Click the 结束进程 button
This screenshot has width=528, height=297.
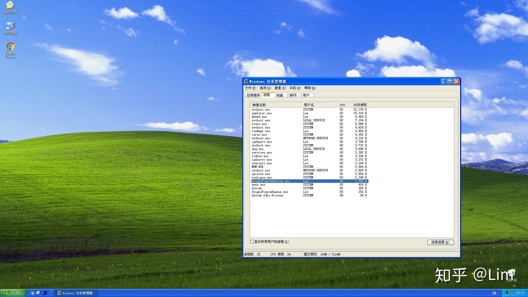pyautogui.click(x=441, y=242)
